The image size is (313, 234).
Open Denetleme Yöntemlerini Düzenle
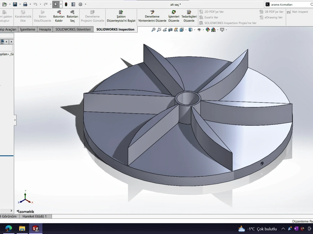152,16
